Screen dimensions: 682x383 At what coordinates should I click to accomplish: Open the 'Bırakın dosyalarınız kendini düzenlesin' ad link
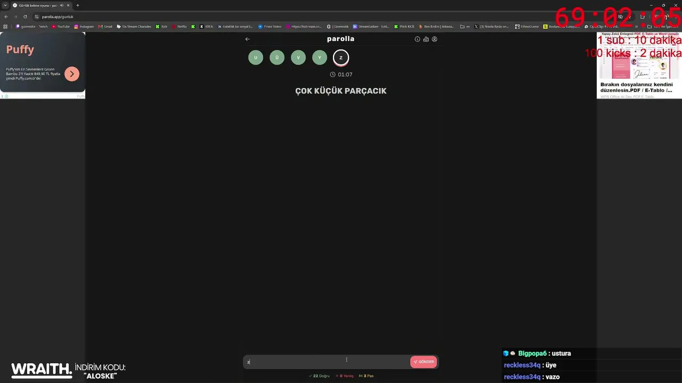[x=637, y=87]
